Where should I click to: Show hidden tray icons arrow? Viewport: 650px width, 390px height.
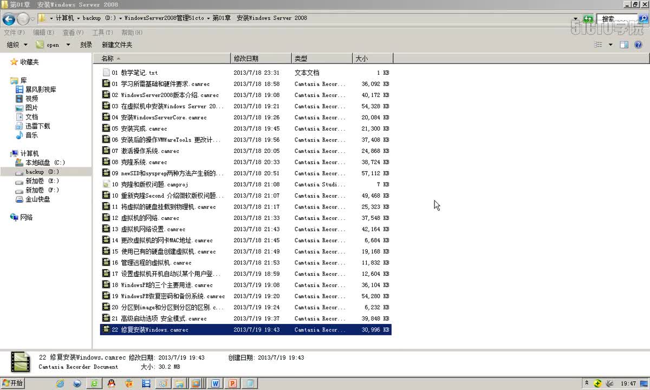click(587, 383)
